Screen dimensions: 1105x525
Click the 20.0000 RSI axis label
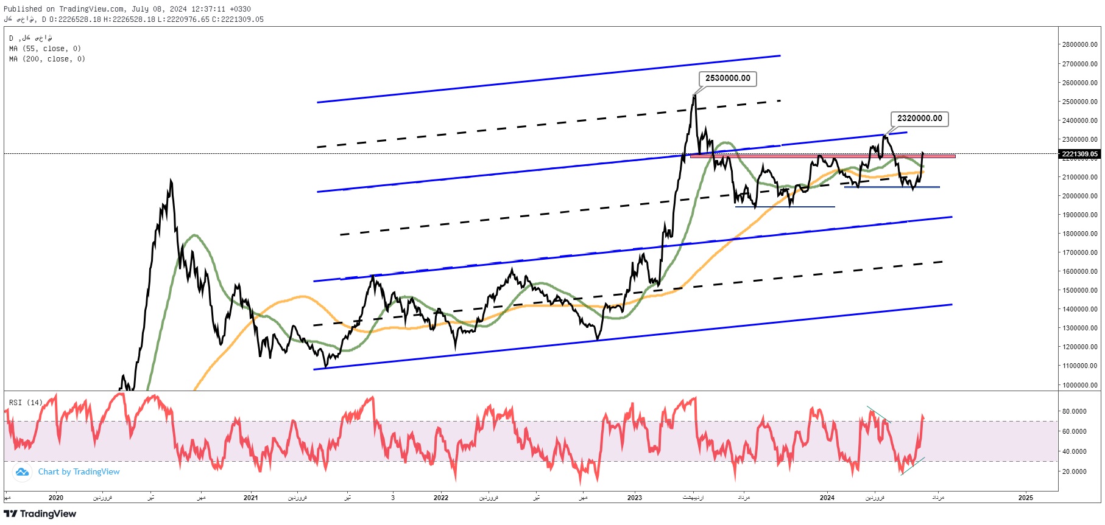point(1075,471)
